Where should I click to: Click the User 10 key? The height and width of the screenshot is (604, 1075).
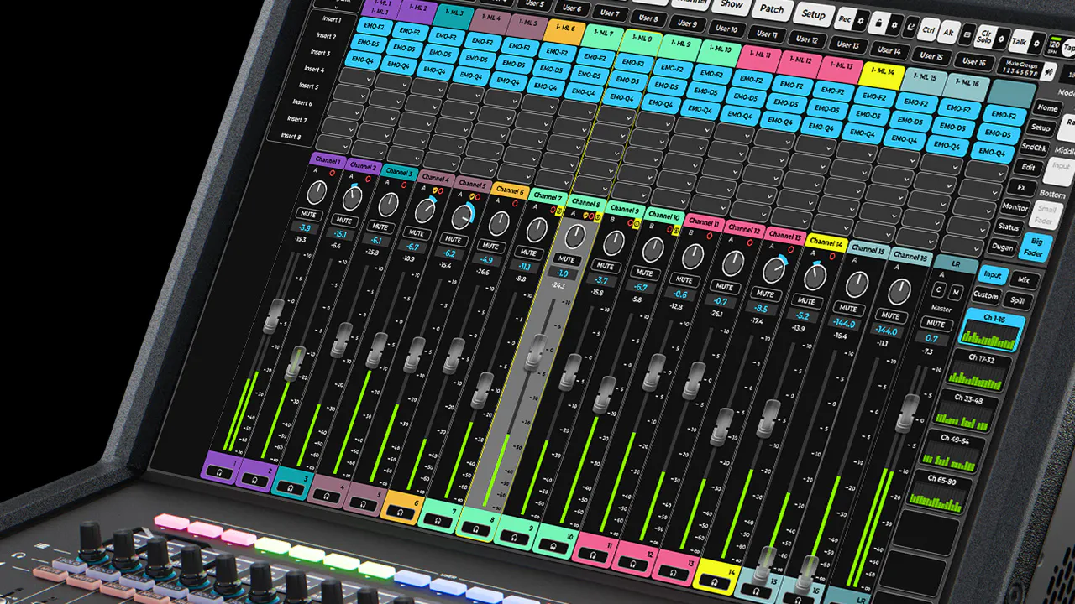[x=727, y=29]
